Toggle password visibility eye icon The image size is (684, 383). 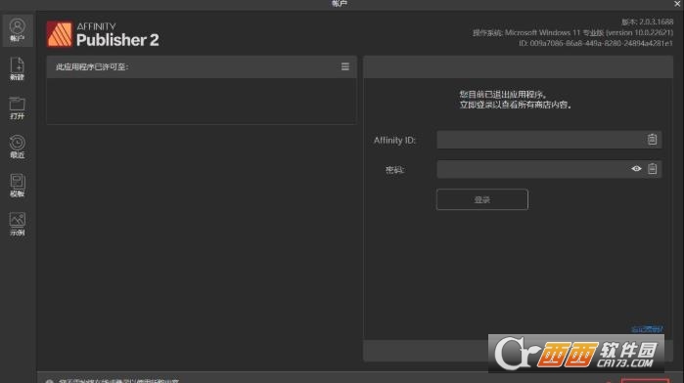coord(636,169)
